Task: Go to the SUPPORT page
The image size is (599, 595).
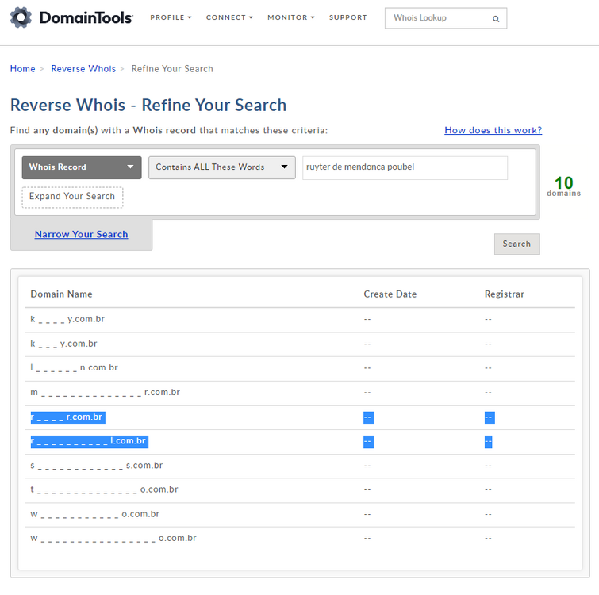Action: pos(348,17)
